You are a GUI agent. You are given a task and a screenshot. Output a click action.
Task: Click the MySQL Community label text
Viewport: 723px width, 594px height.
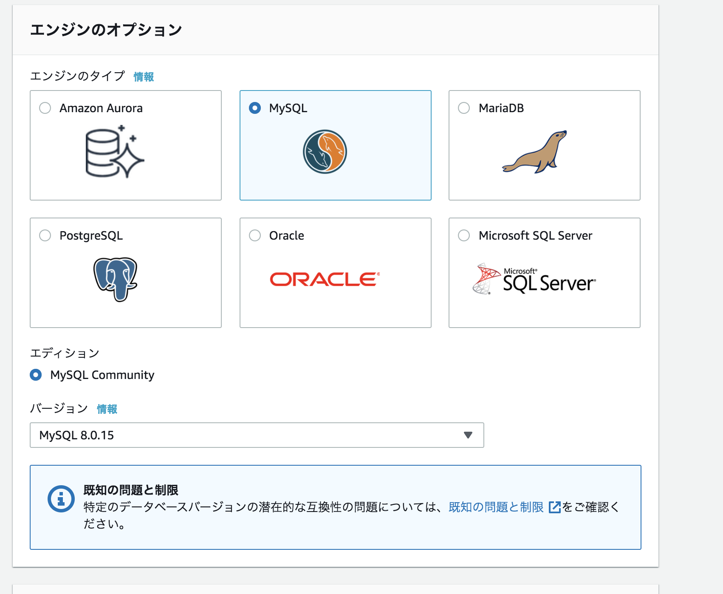tap(102, 375)
